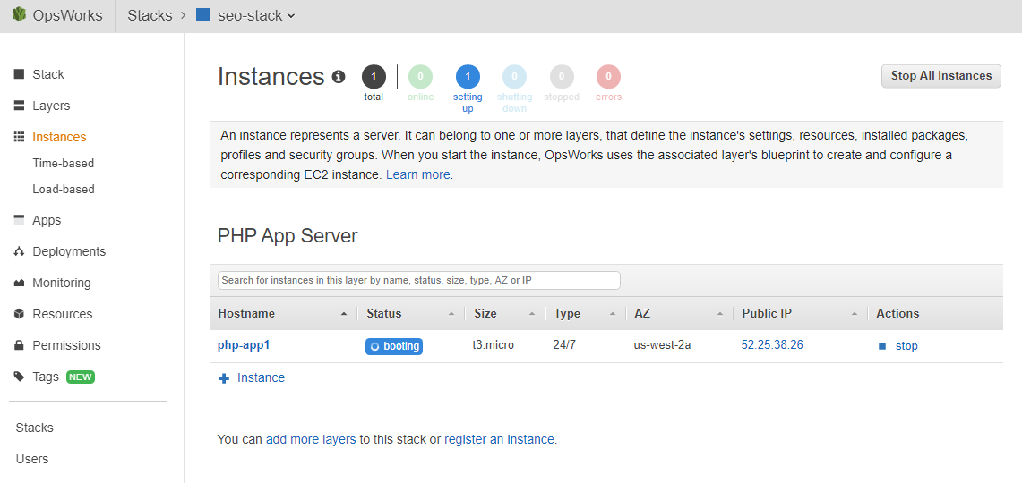This screenshot has height=483, width=1022.
Task: Click public IP 52.25.38.26 link
Action: (772, 345)
